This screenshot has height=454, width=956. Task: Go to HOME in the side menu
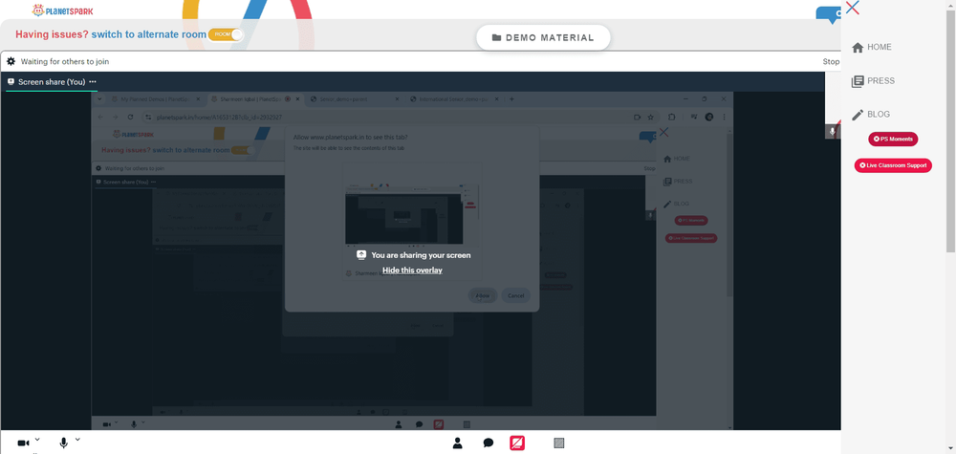tap(872, 47)
